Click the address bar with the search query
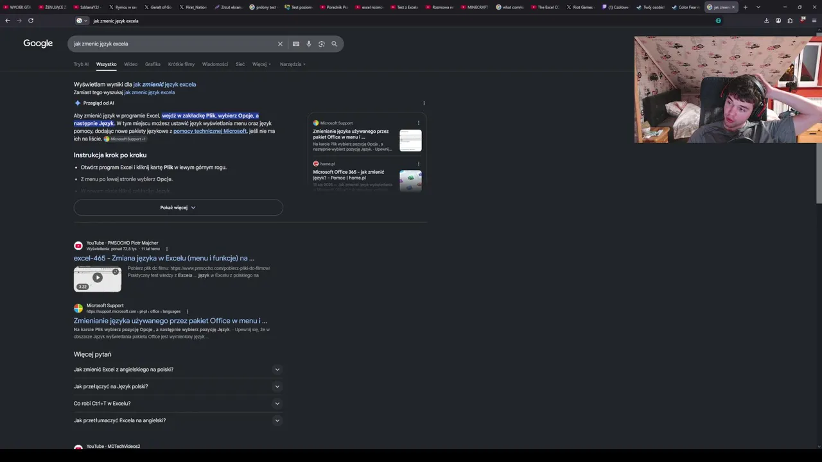 click(x=398, y=21)
